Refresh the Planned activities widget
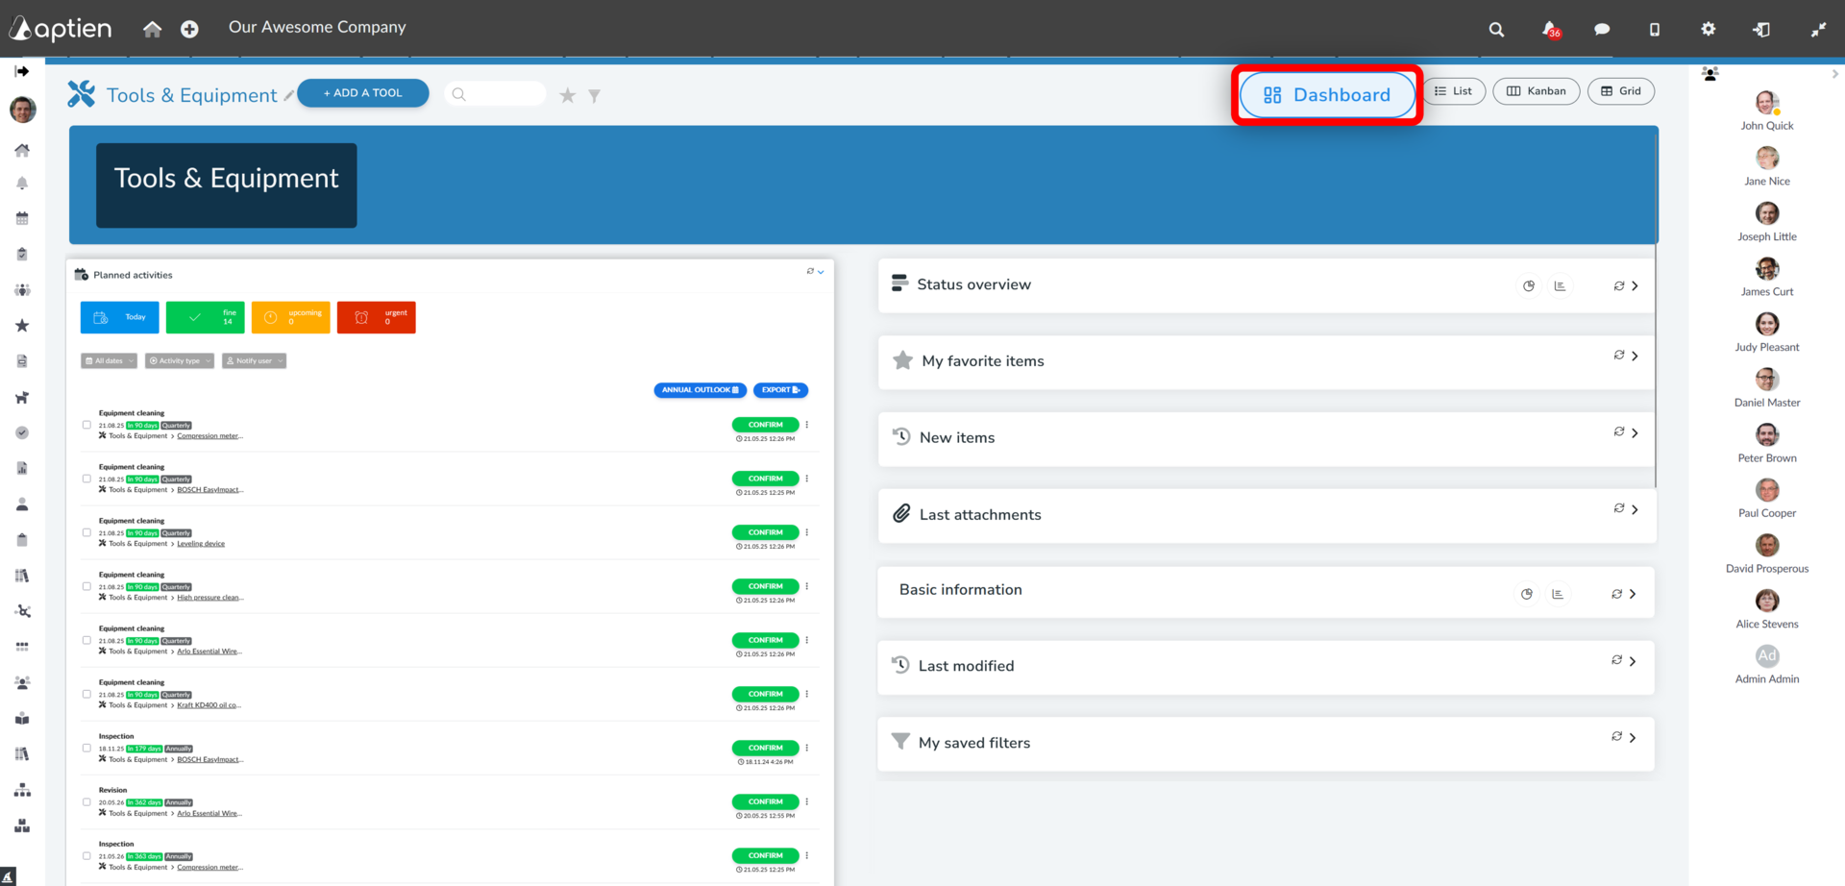 pos(810,272)
